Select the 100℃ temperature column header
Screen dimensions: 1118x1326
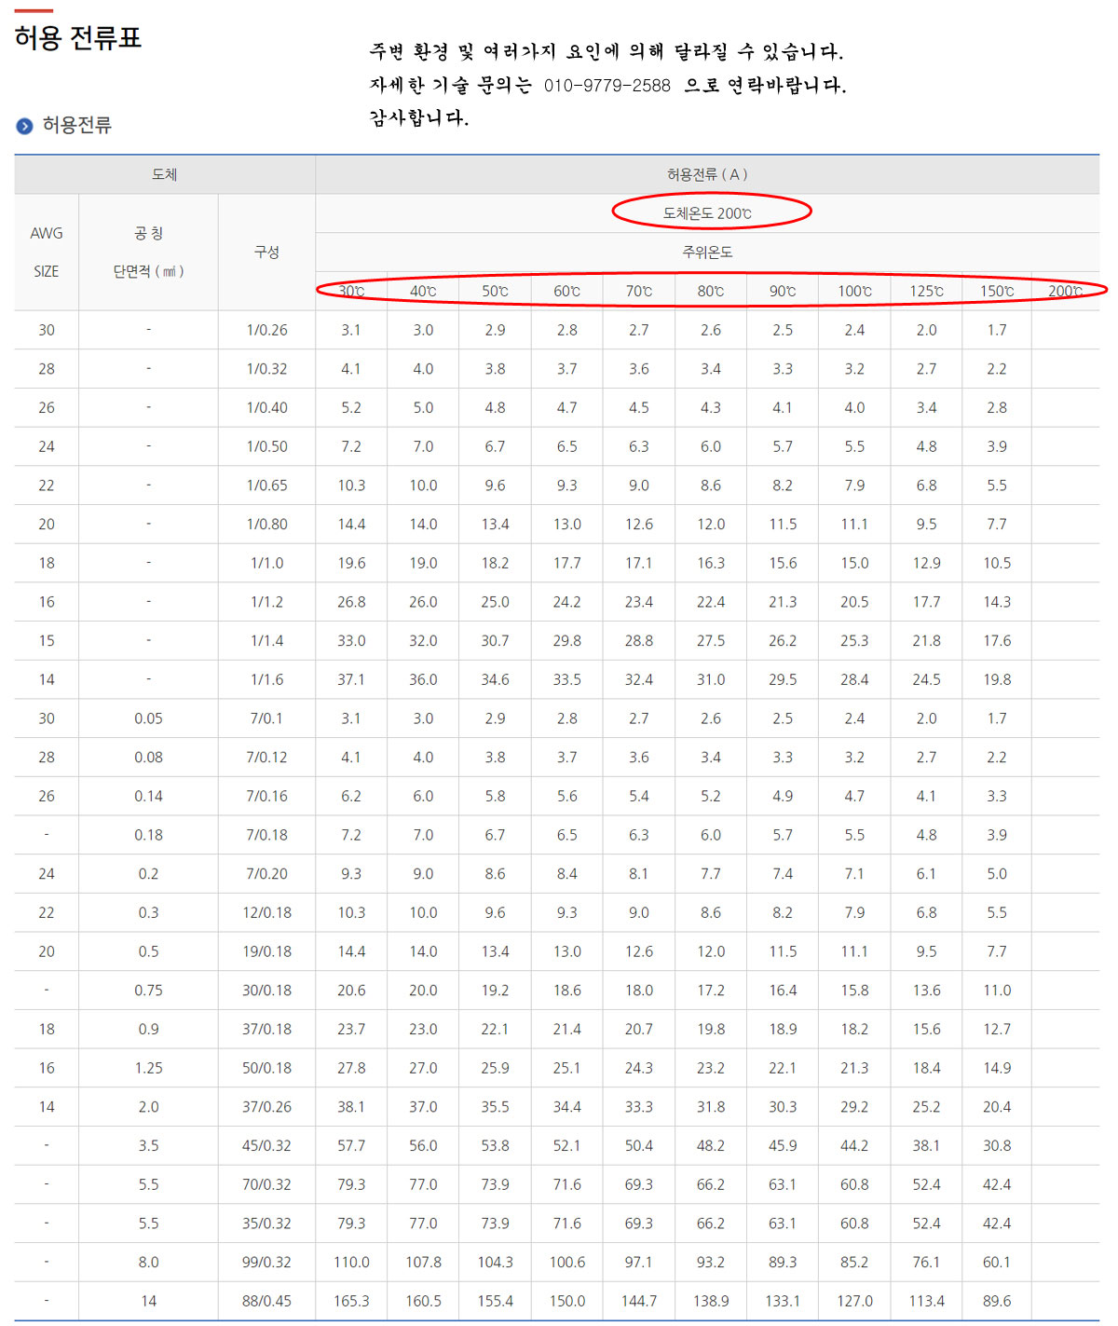[x=854, y=291]
